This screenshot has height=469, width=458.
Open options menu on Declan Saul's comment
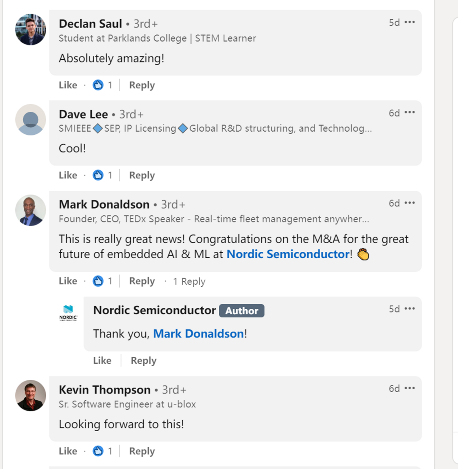tap(410, 23)
